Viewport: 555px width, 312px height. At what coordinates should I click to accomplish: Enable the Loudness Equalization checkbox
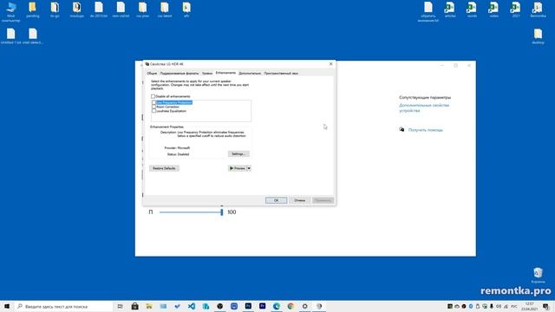point(154,111)
